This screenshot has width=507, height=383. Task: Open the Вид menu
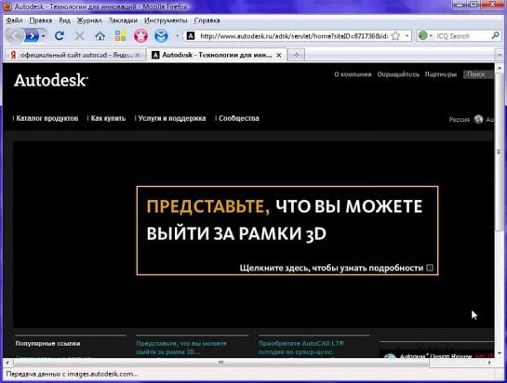coord(65,20)
